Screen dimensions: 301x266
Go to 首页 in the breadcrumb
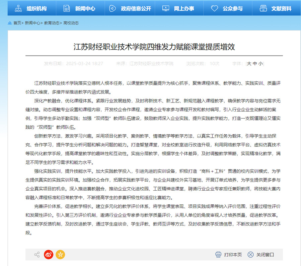[x=17, y=23]
